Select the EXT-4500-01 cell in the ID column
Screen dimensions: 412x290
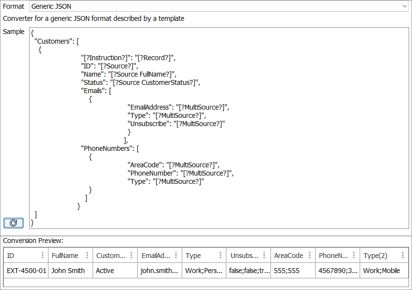click(x=26, y=271)
